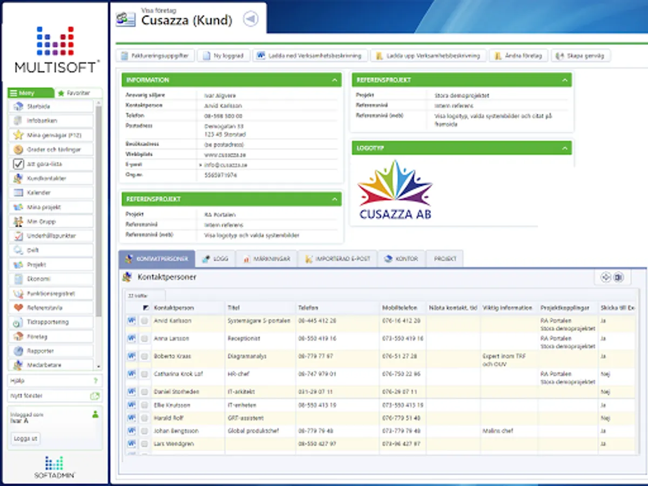Switch to the Logg tab
Image resolution: width=648 pixels, height=486 pixels.
tap(215, 259)
